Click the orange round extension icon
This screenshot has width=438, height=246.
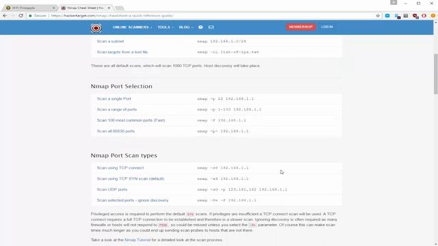pyautogui.click(x=433, y=16)
